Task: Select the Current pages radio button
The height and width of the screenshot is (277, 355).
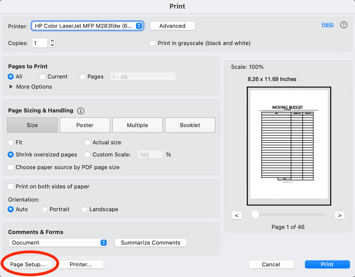Action: pos(42,76)
